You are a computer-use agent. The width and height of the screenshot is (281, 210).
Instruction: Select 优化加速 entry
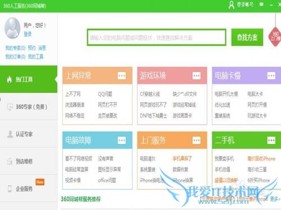pos(223,105)
